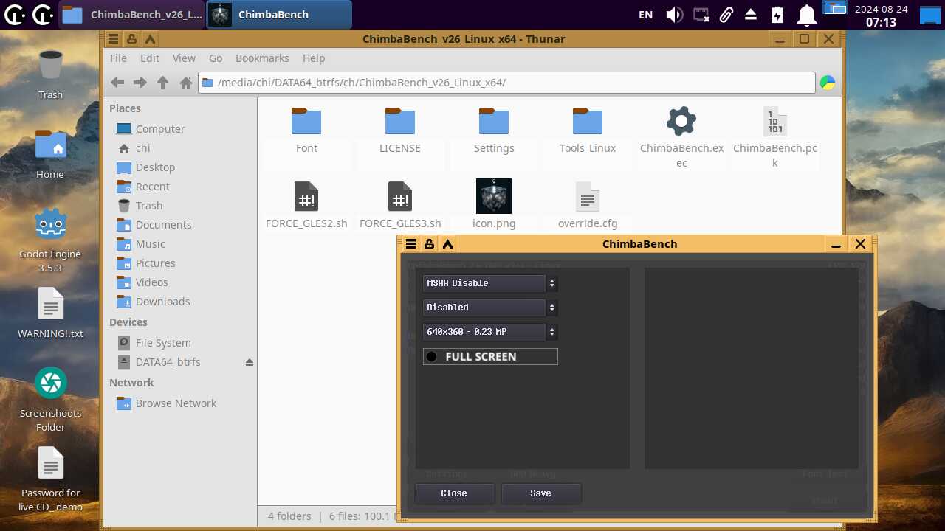This screenshot has width=945, height=531.
Task: Switch to the ChimbaBench taskbar button
Action: coord(278,15)
